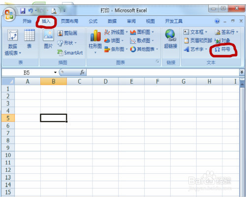The image size is (246, 197).
Task: Open the Office Button menu
Action: coord(9,14)
